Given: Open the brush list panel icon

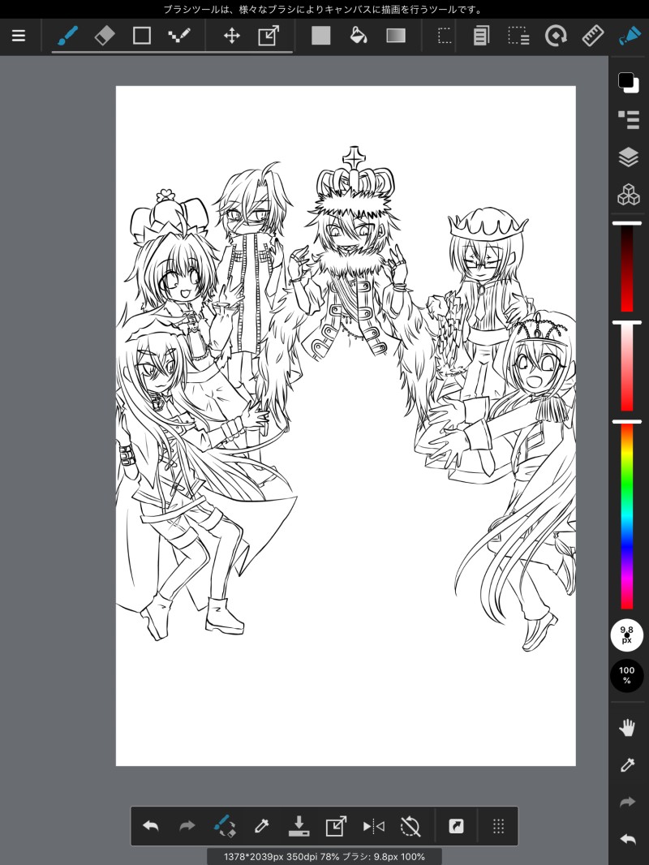Looking at the screenshot, I should pyautogui.click(x=629, y=120).
